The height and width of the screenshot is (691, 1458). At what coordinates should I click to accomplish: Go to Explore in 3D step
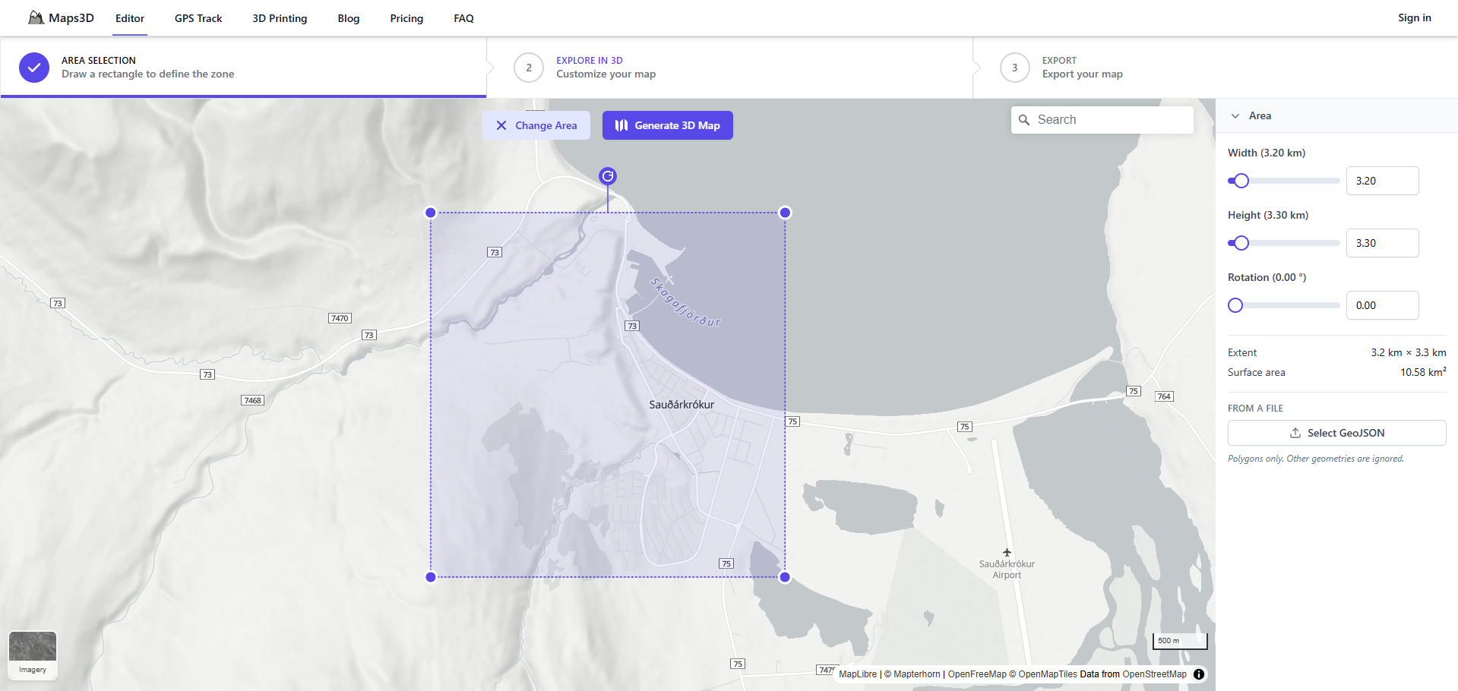coord(606,68)
